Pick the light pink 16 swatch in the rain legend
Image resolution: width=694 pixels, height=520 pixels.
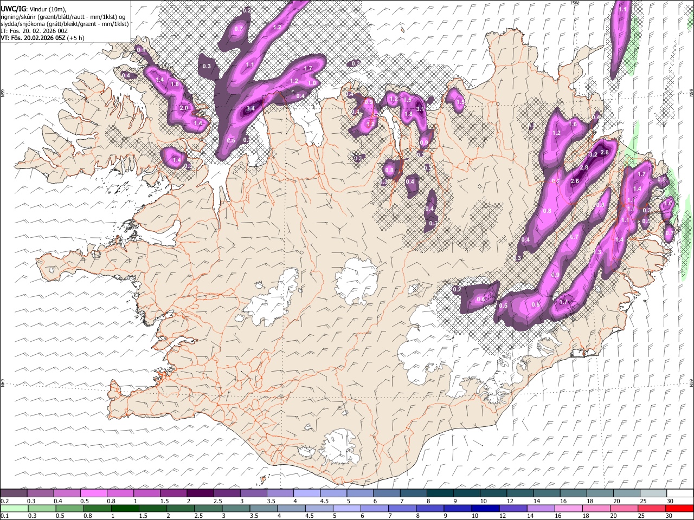pyautogui.click(x=568, y=509)
